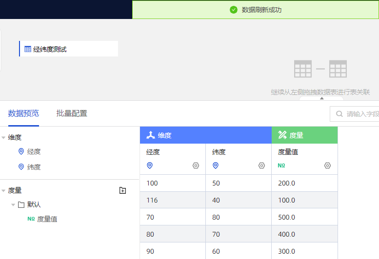Click numeric type icon under 度量值 column

(x=281, y=166)
